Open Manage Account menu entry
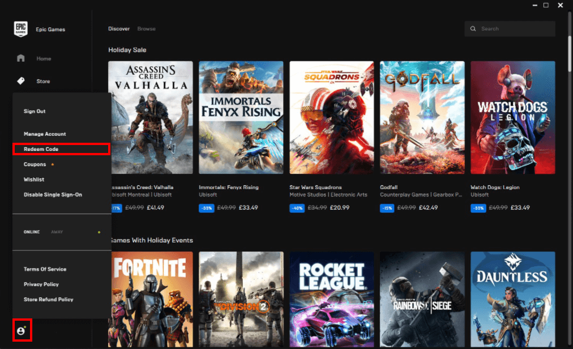This screenshot has width=573, height=349. (x=45, y=134)
